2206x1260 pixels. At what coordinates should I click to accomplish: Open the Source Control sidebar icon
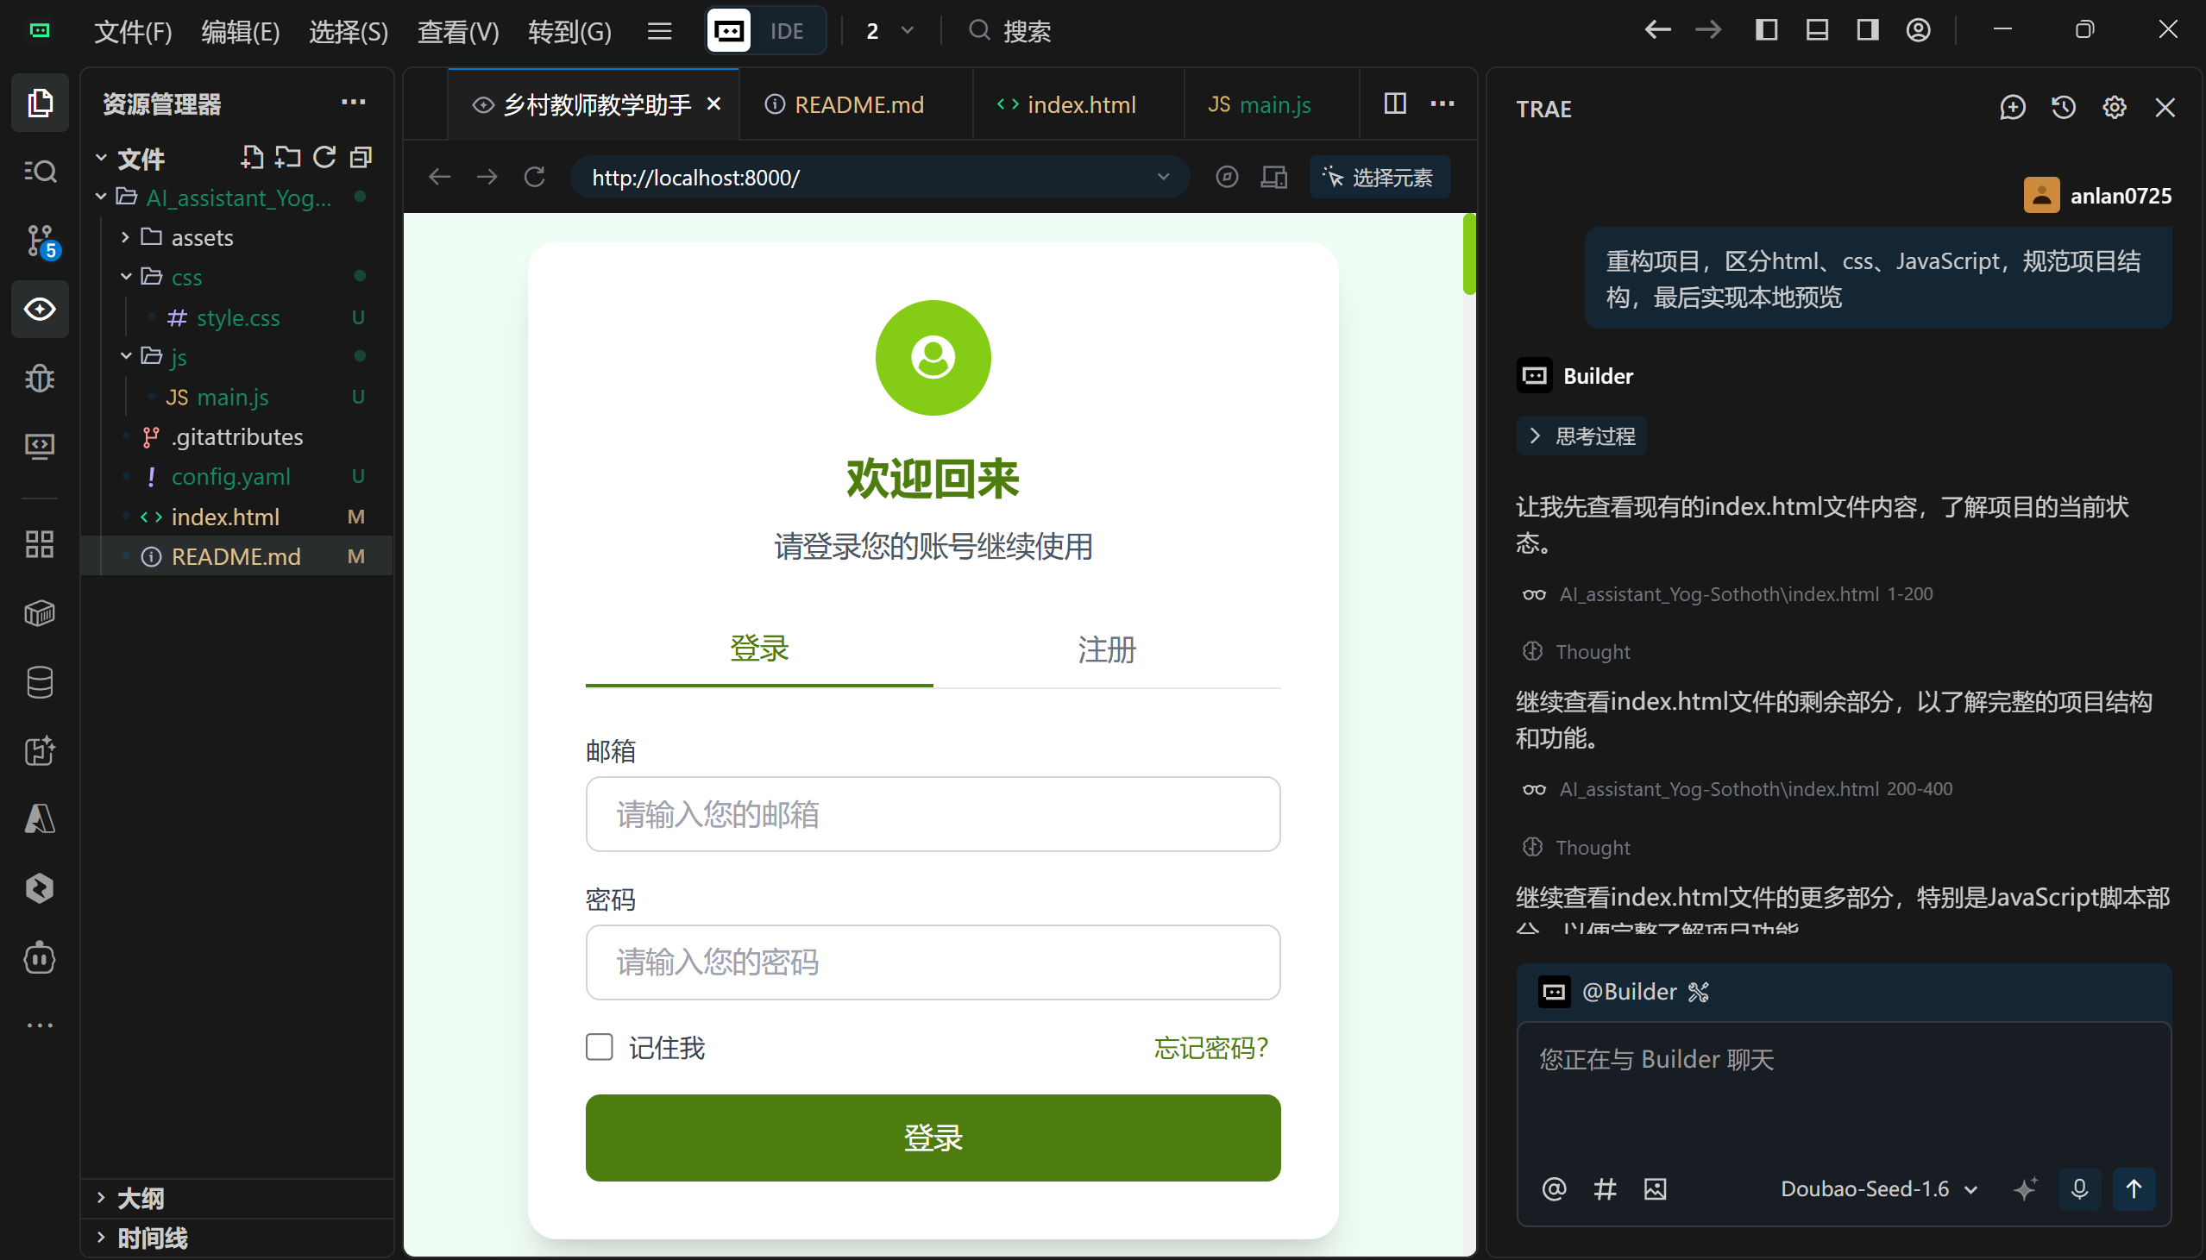[x=40, y=241]
